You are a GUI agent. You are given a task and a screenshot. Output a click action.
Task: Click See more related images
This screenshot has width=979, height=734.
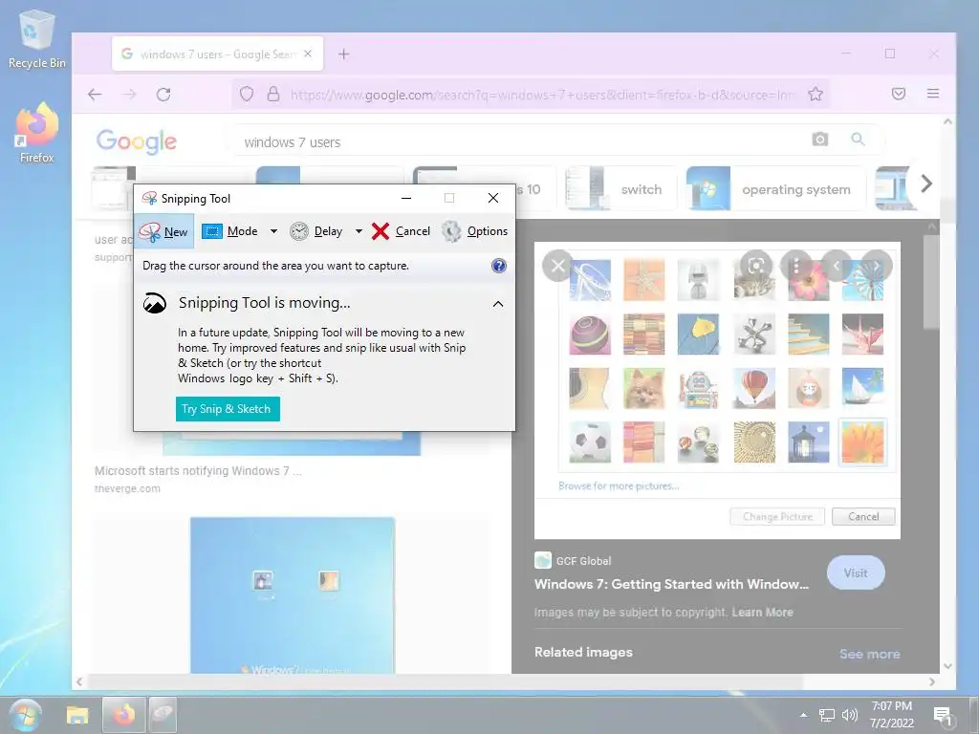coord(870,654)
